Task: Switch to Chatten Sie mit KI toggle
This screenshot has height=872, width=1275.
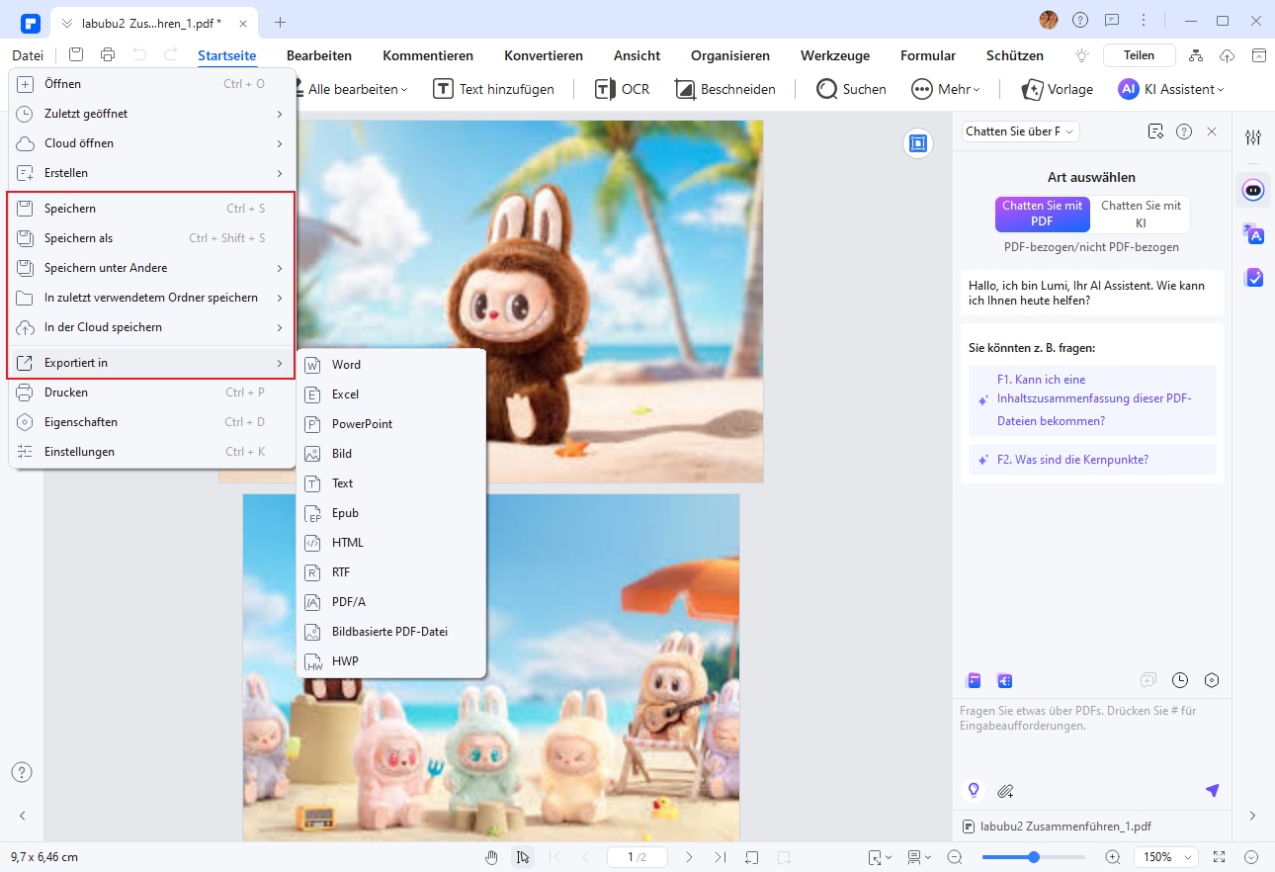Action: pos(1141,214)
